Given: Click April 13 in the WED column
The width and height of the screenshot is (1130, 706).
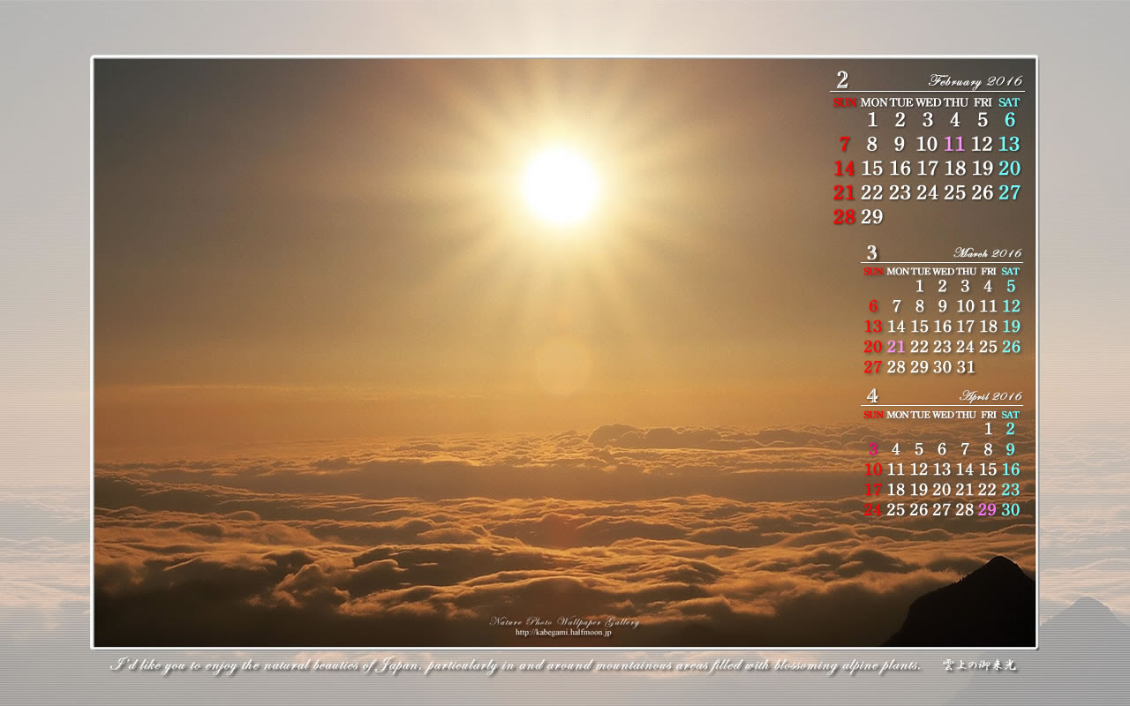Looking at the screenshot, I should click(942, 469).
